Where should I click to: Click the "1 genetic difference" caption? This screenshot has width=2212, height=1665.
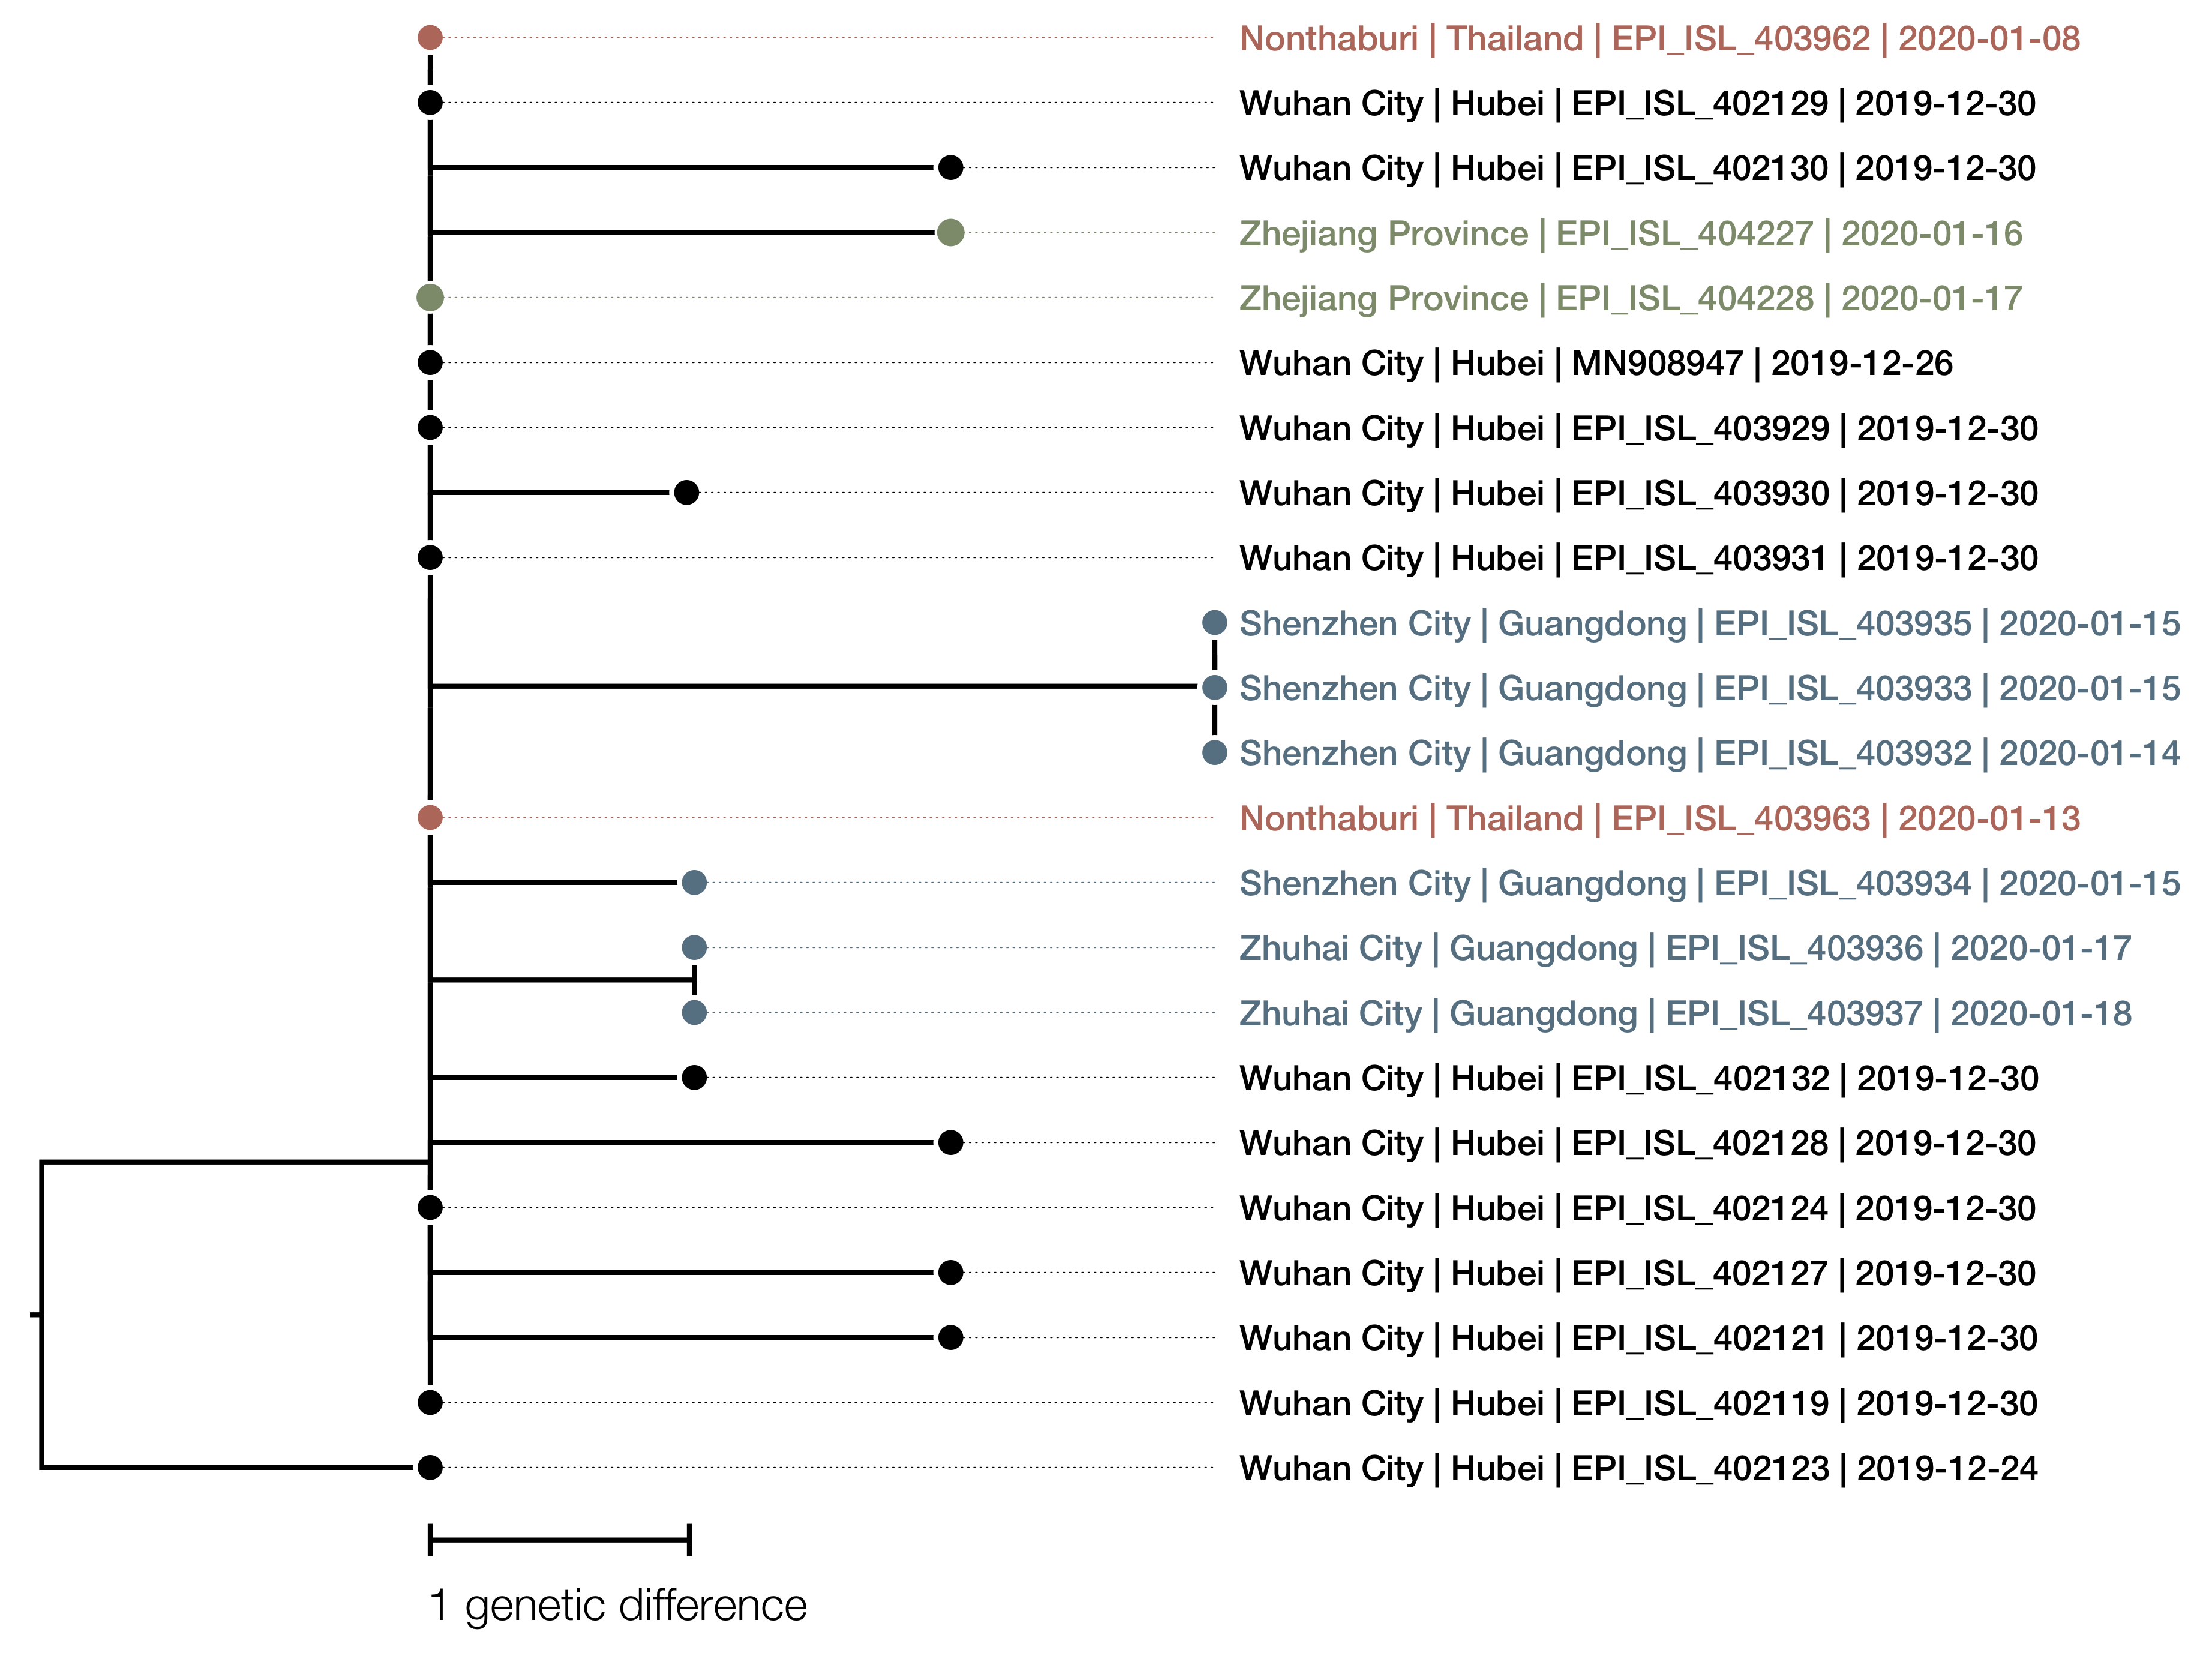coord(617,1606)
